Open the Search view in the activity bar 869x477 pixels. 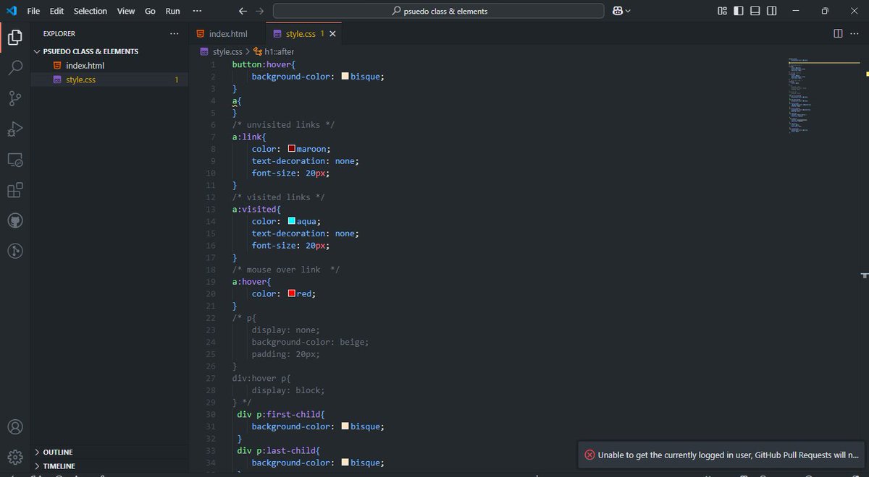(14, 68)
